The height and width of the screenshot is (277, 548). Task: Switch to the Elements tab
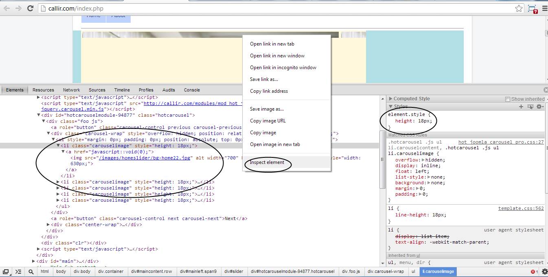pos(15,90)
